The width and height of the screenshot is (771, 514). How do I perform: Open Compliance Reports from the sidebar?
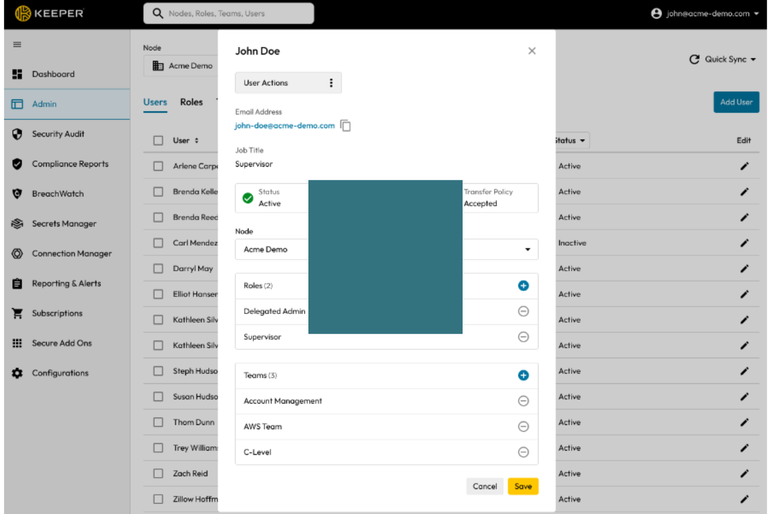[x=70, y=164]
